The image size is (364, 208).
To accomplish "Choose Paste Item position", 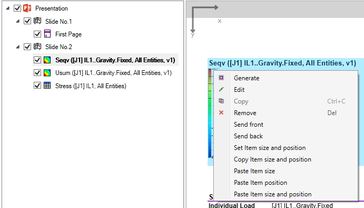I will tap(286, 183).
